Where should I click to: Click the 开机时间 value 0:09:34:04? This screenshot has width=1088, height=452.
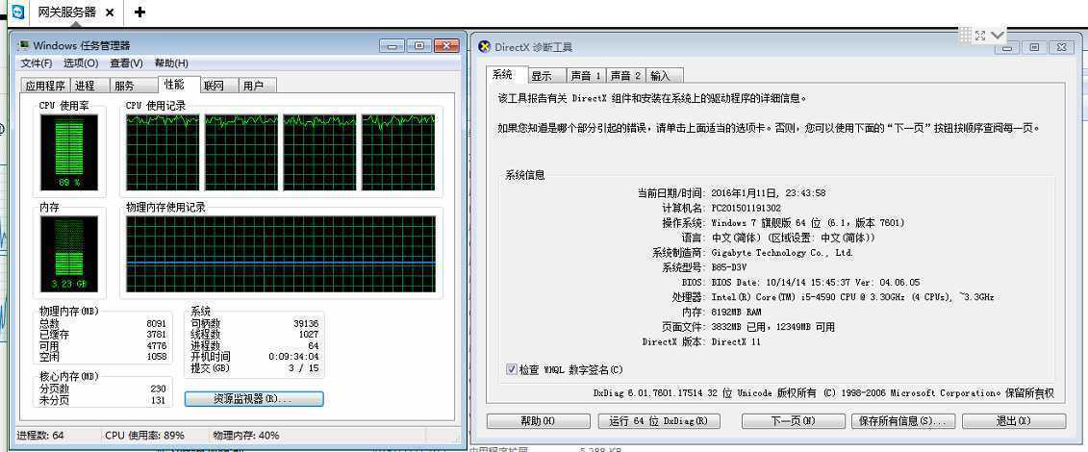click(x=293, y=357)
